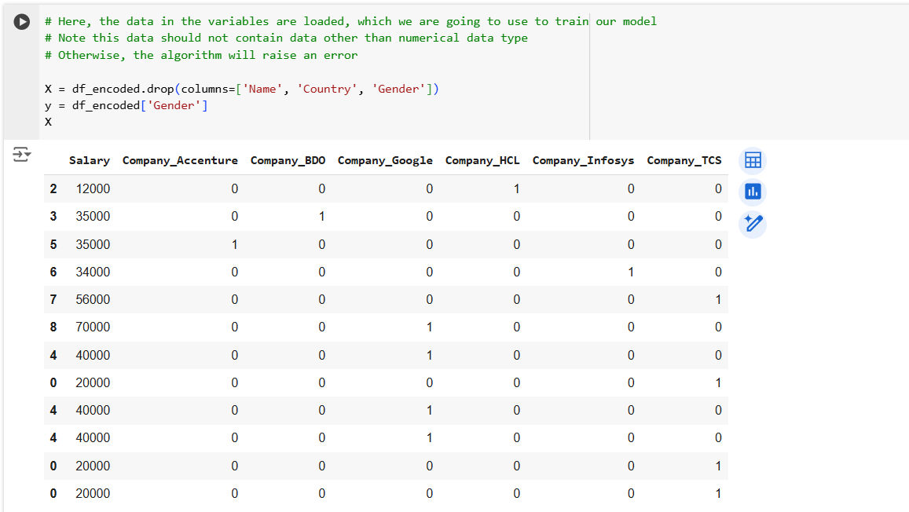909x512 pixels.
Task: Convert dataframe to interactive table
Action: click(753, 160)
